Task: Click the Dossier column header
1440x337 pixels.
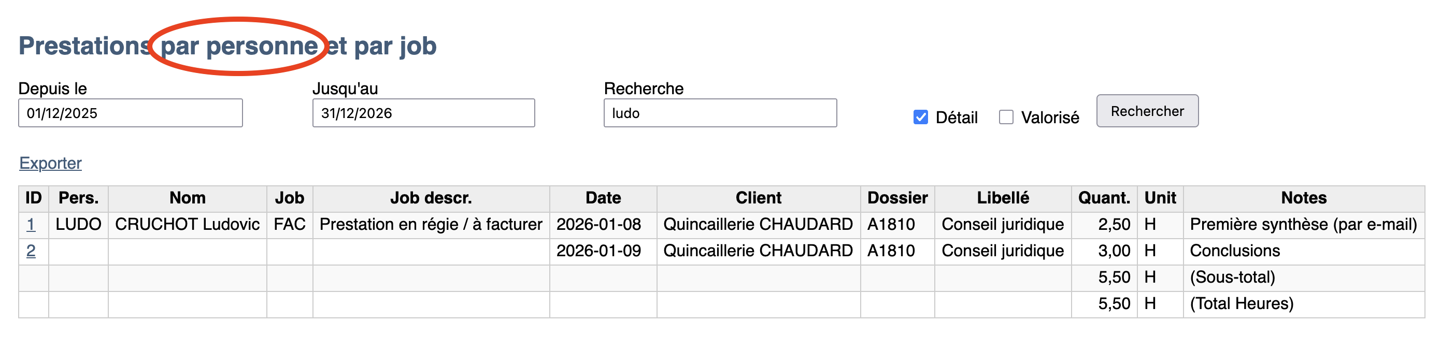Action: [897, 198]
